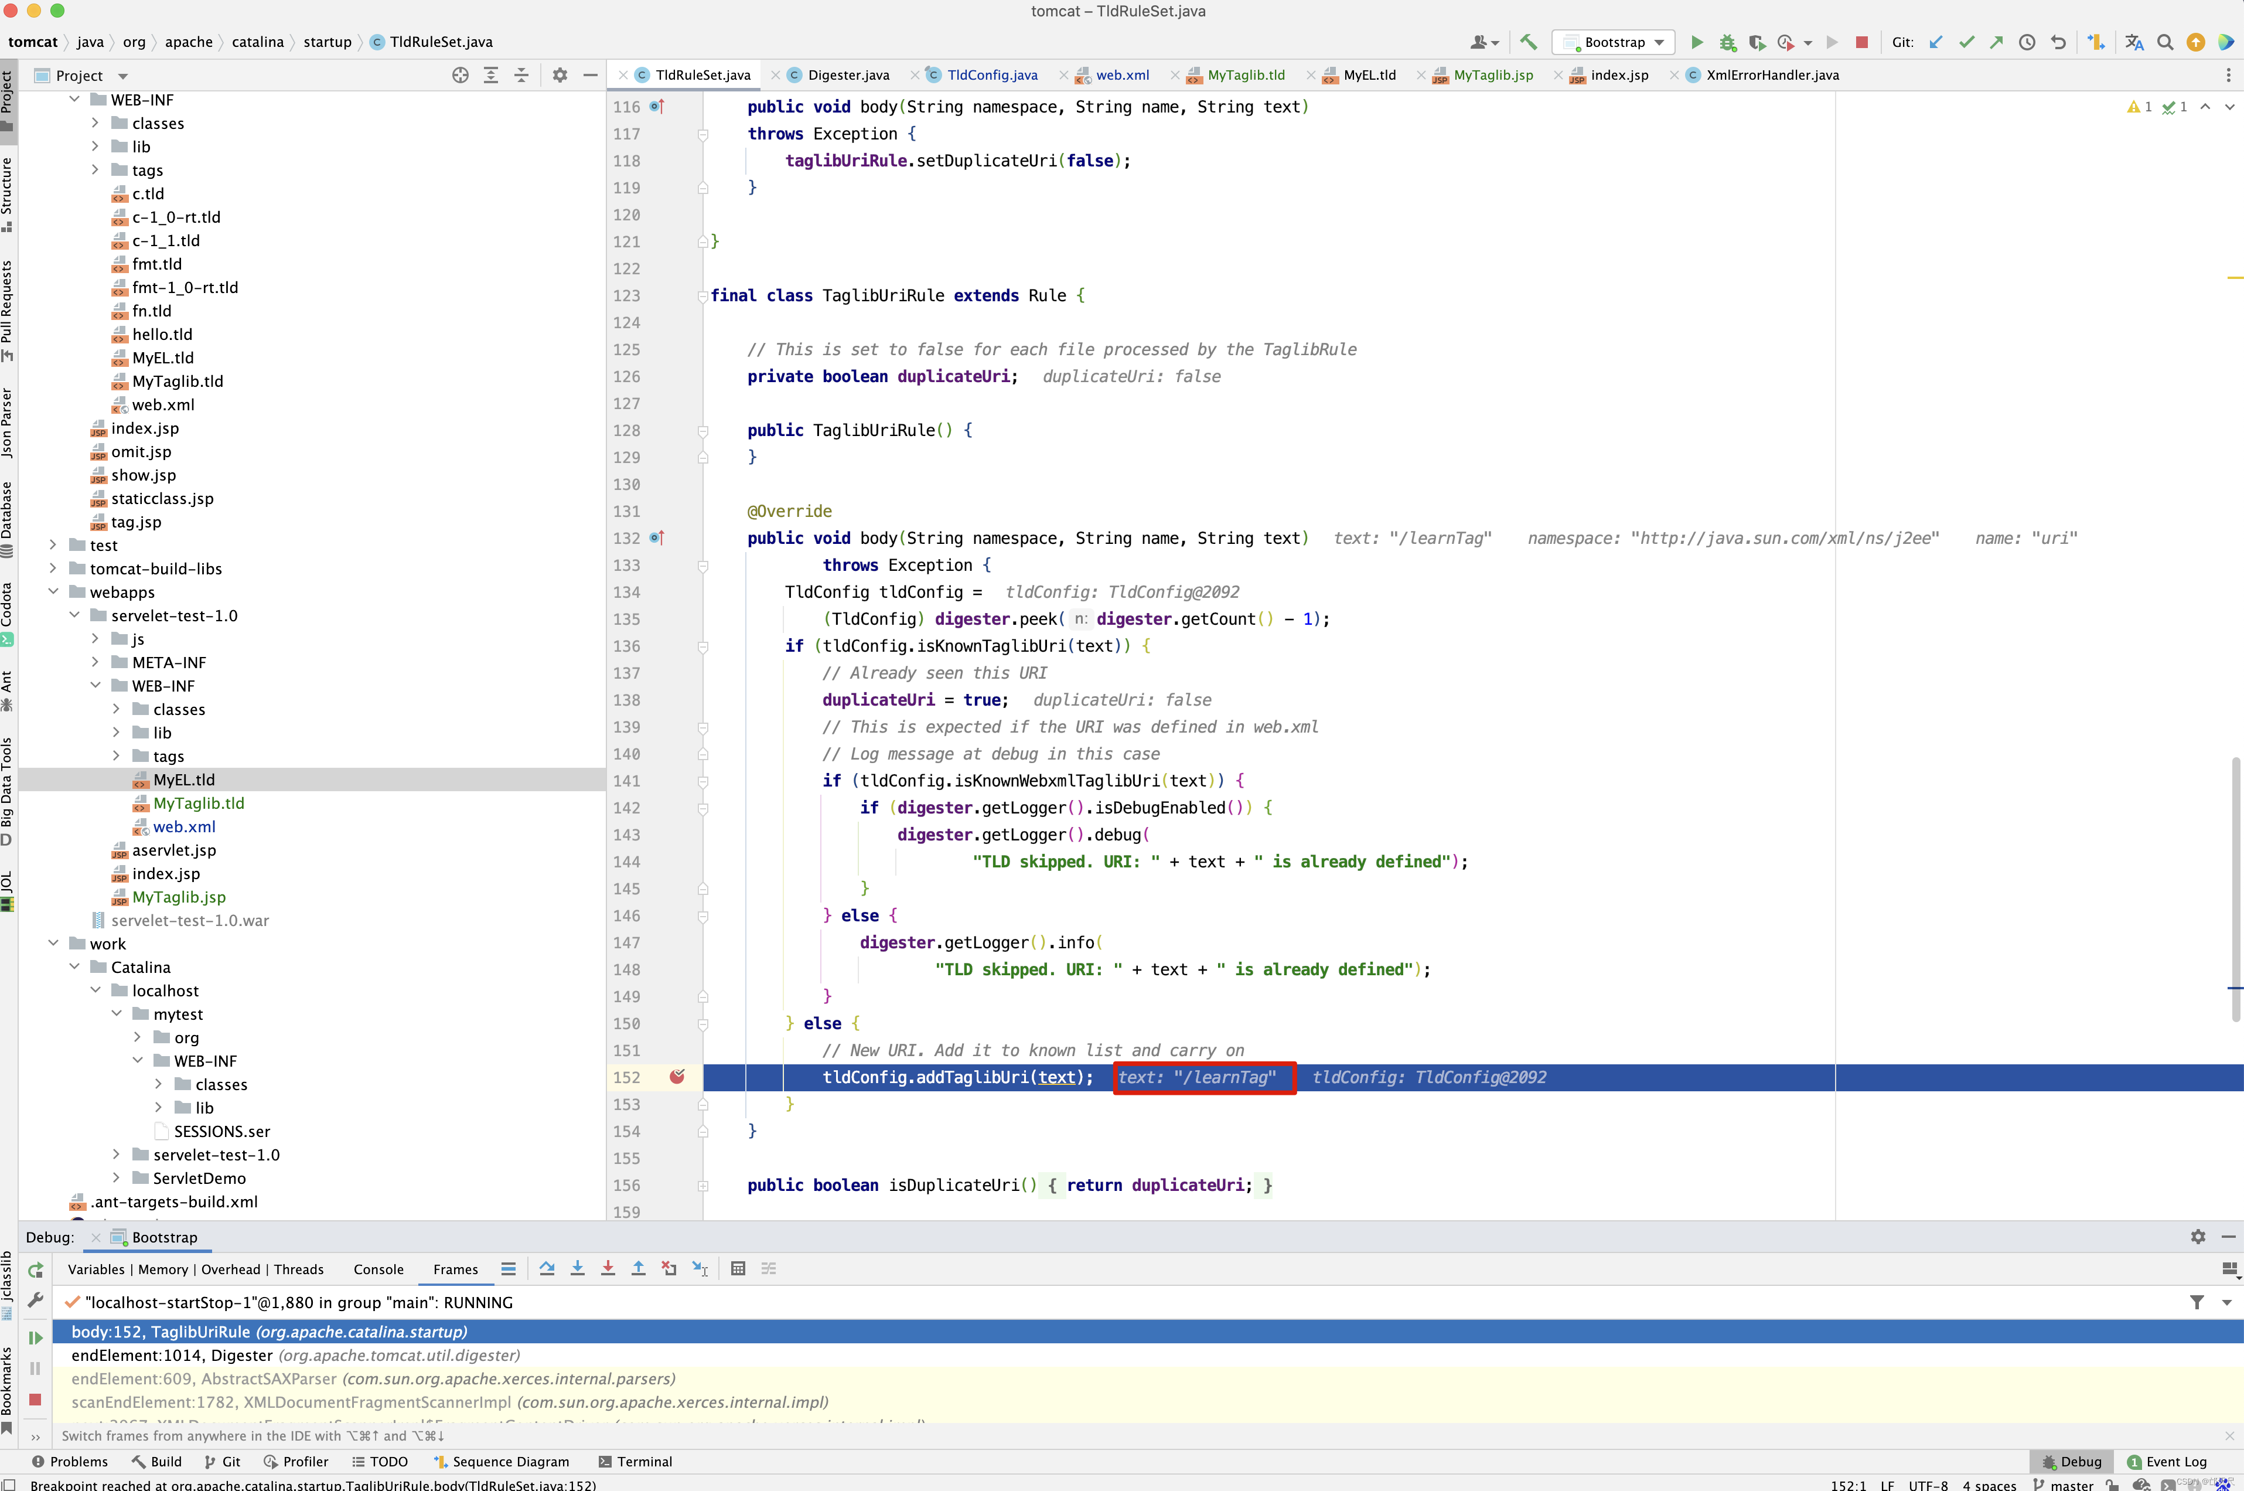Run Bootstrap with green play icon

tap(1697, 42)
